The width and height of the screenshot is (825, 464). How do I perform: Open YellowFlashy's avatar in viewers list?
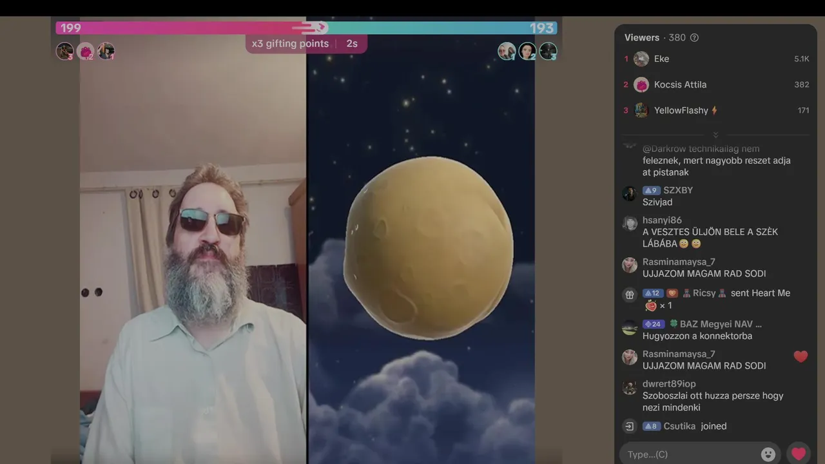641,110
